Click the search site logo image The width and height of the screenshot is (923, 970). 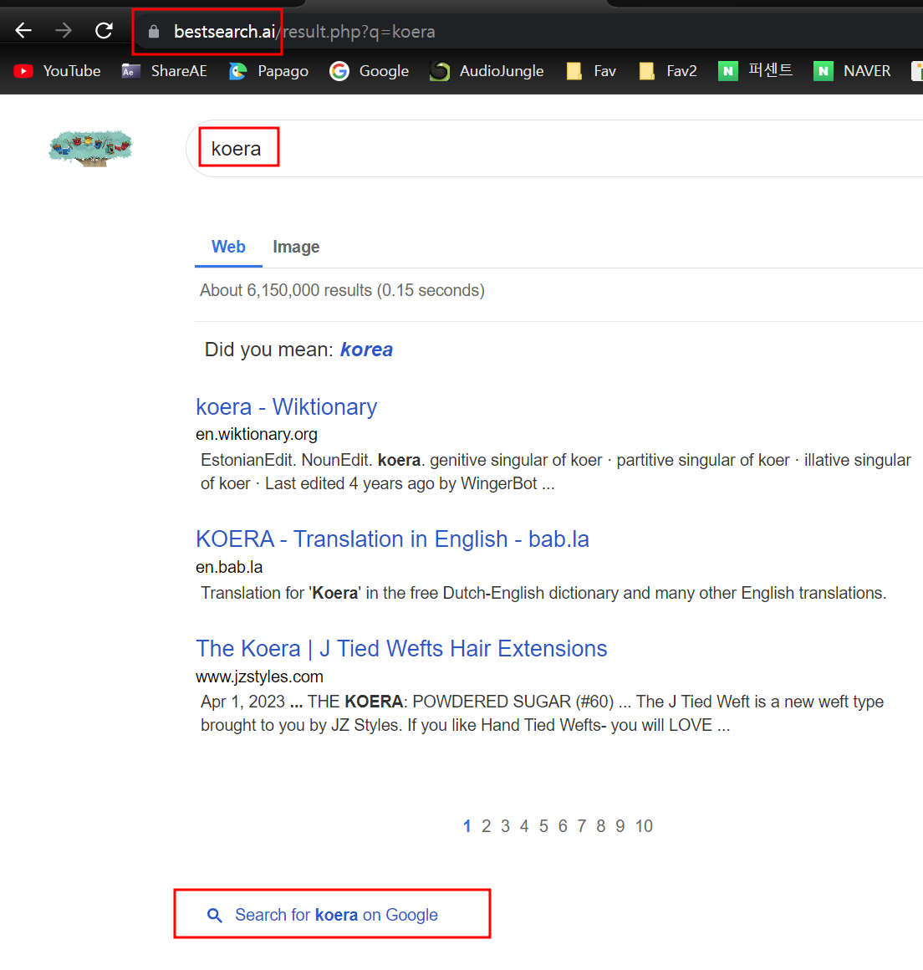(90, 148)
